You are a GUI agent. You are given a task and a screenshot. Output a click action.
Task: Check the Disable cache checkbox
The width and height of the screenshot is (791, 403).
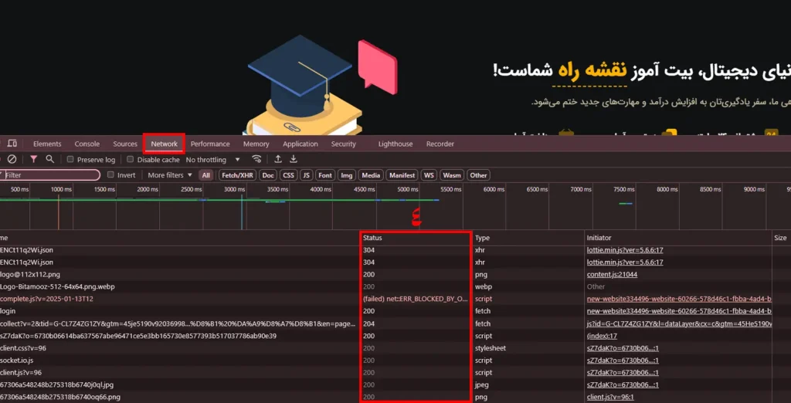click(x=131, y=160)
